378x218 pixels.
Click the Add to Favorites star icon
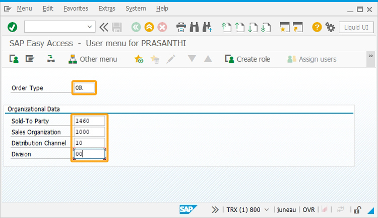point(139,59)
